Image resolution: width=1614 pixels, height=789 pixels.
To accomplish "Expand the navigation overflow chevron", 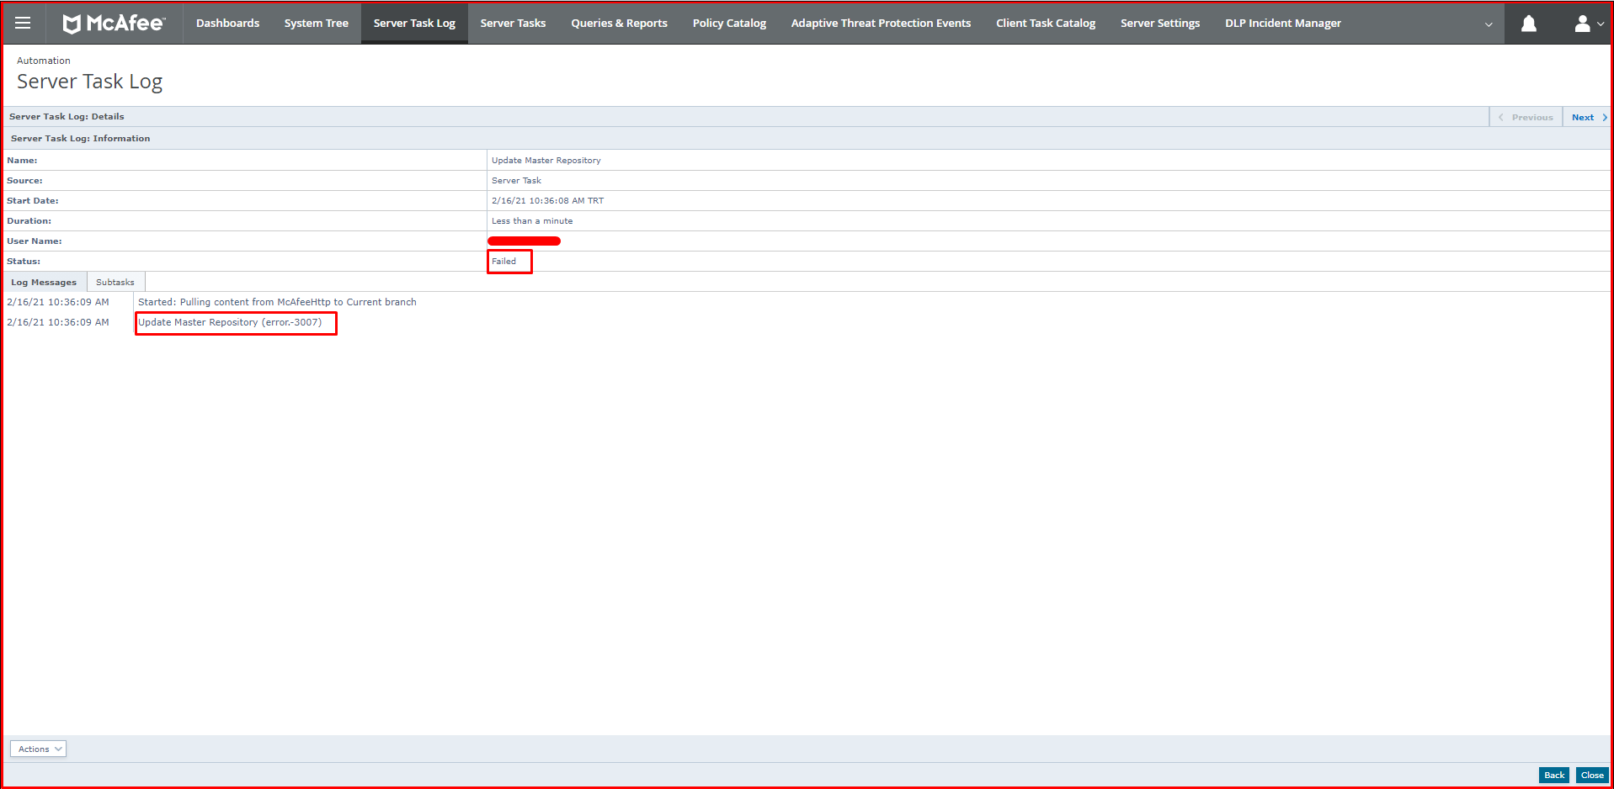I will 1489,24.
